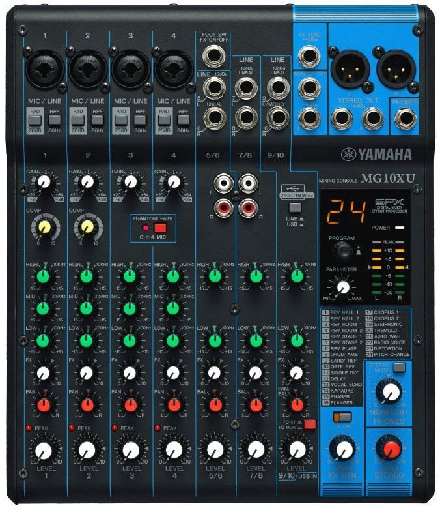440x508 pixels.
Task: Click the LEVEL 1 knob
Action: tap(44, 451)
